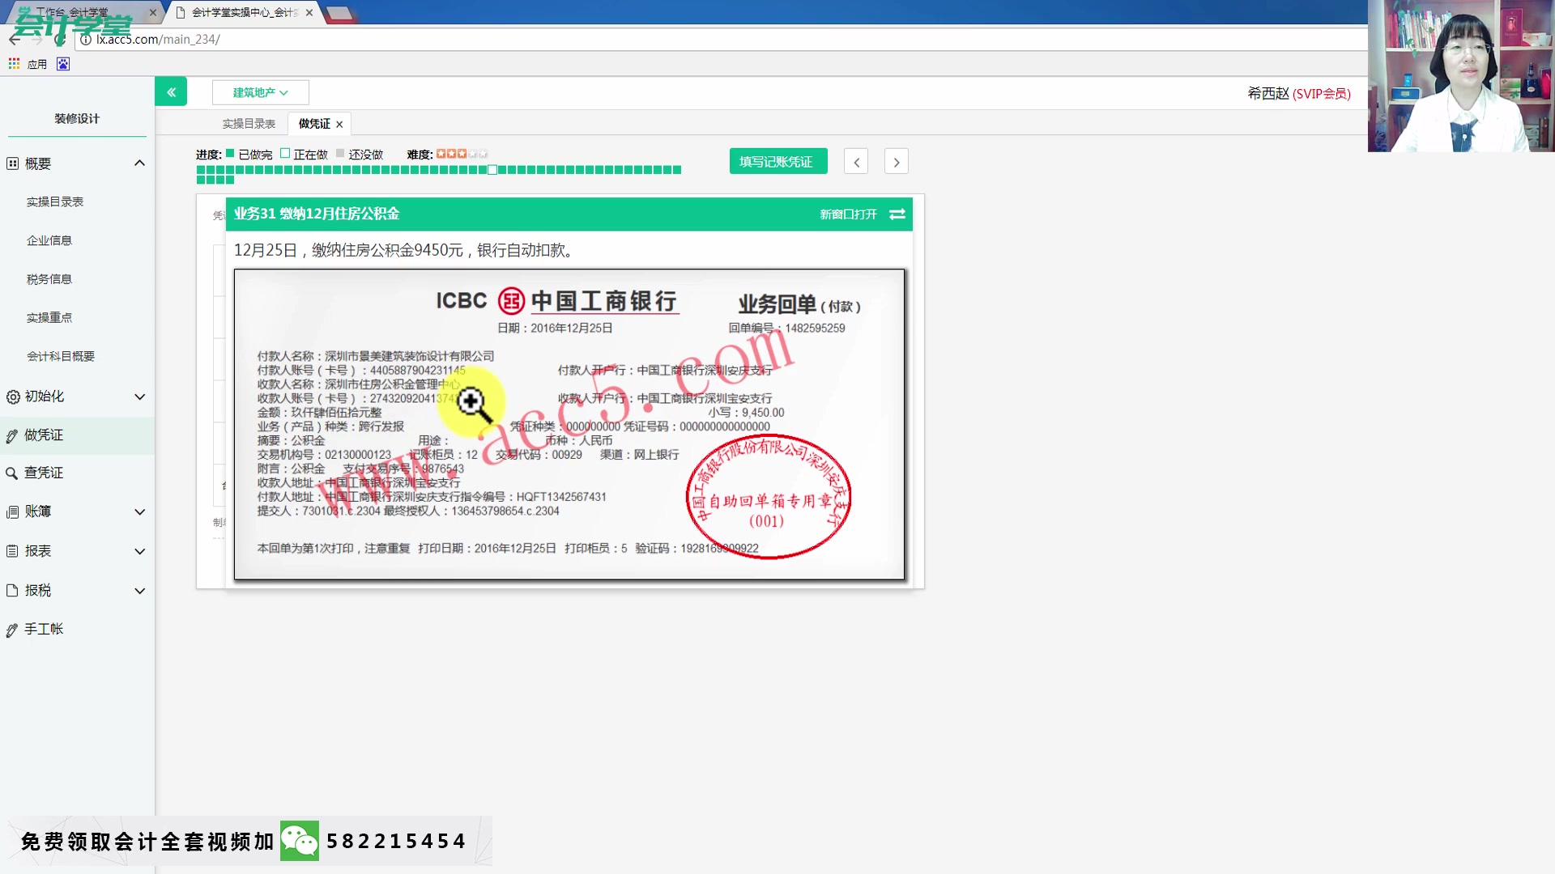Expand the 初始化 section chevron

pos(139,397)
